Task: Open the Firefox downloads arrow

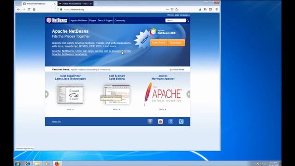Action: coord(200,9)
